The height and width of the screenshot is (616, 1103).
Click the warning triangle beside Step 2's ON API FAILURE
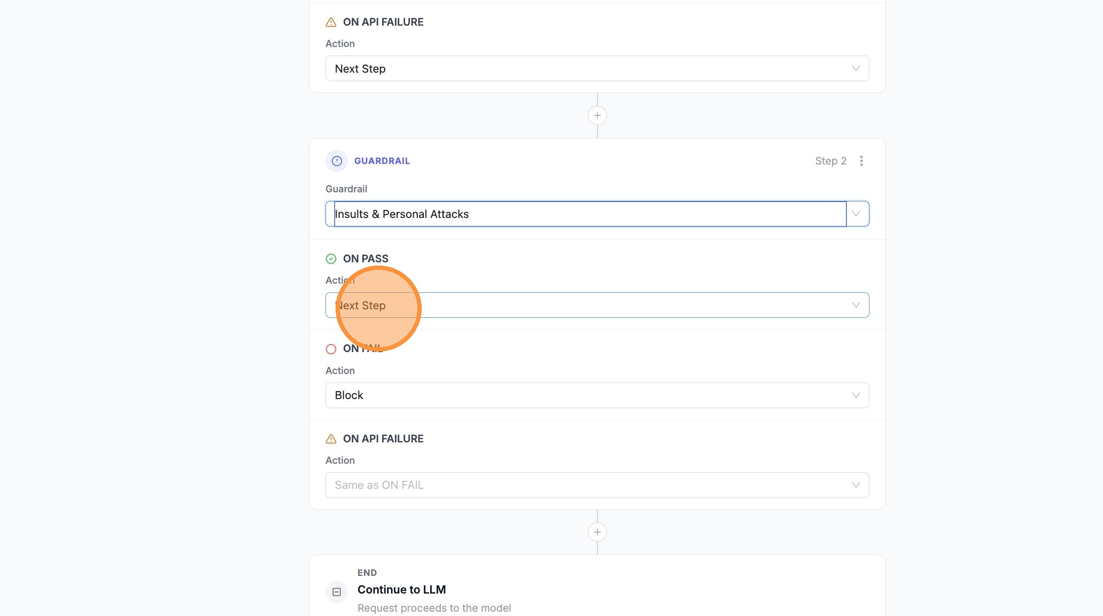coord(330,438)
